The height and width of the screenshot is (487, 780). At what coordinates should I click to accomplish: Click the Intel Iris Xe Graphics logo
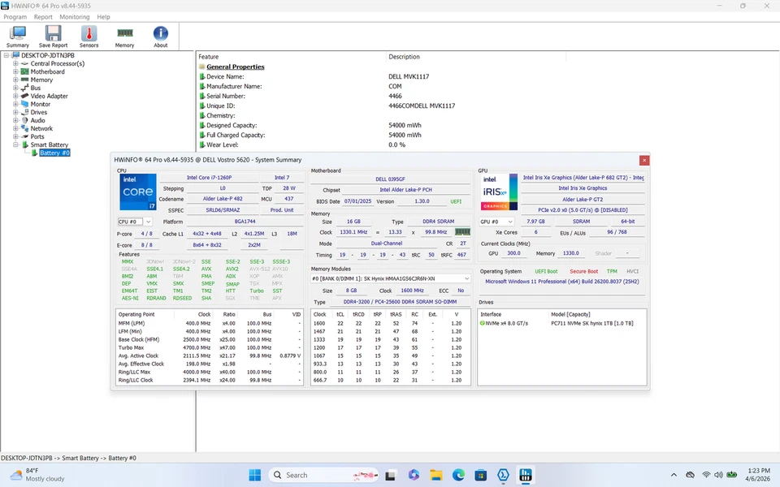click(x=499, y=192)
